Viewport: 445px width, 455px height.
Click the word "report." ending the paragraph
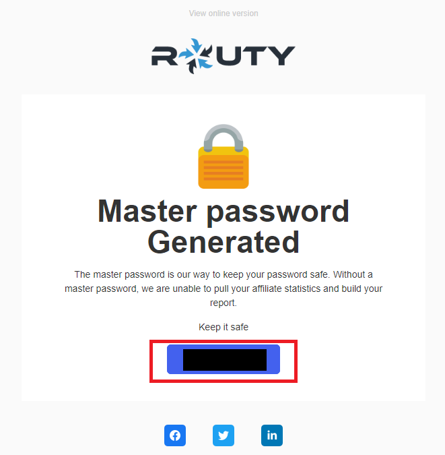point(224,303)
